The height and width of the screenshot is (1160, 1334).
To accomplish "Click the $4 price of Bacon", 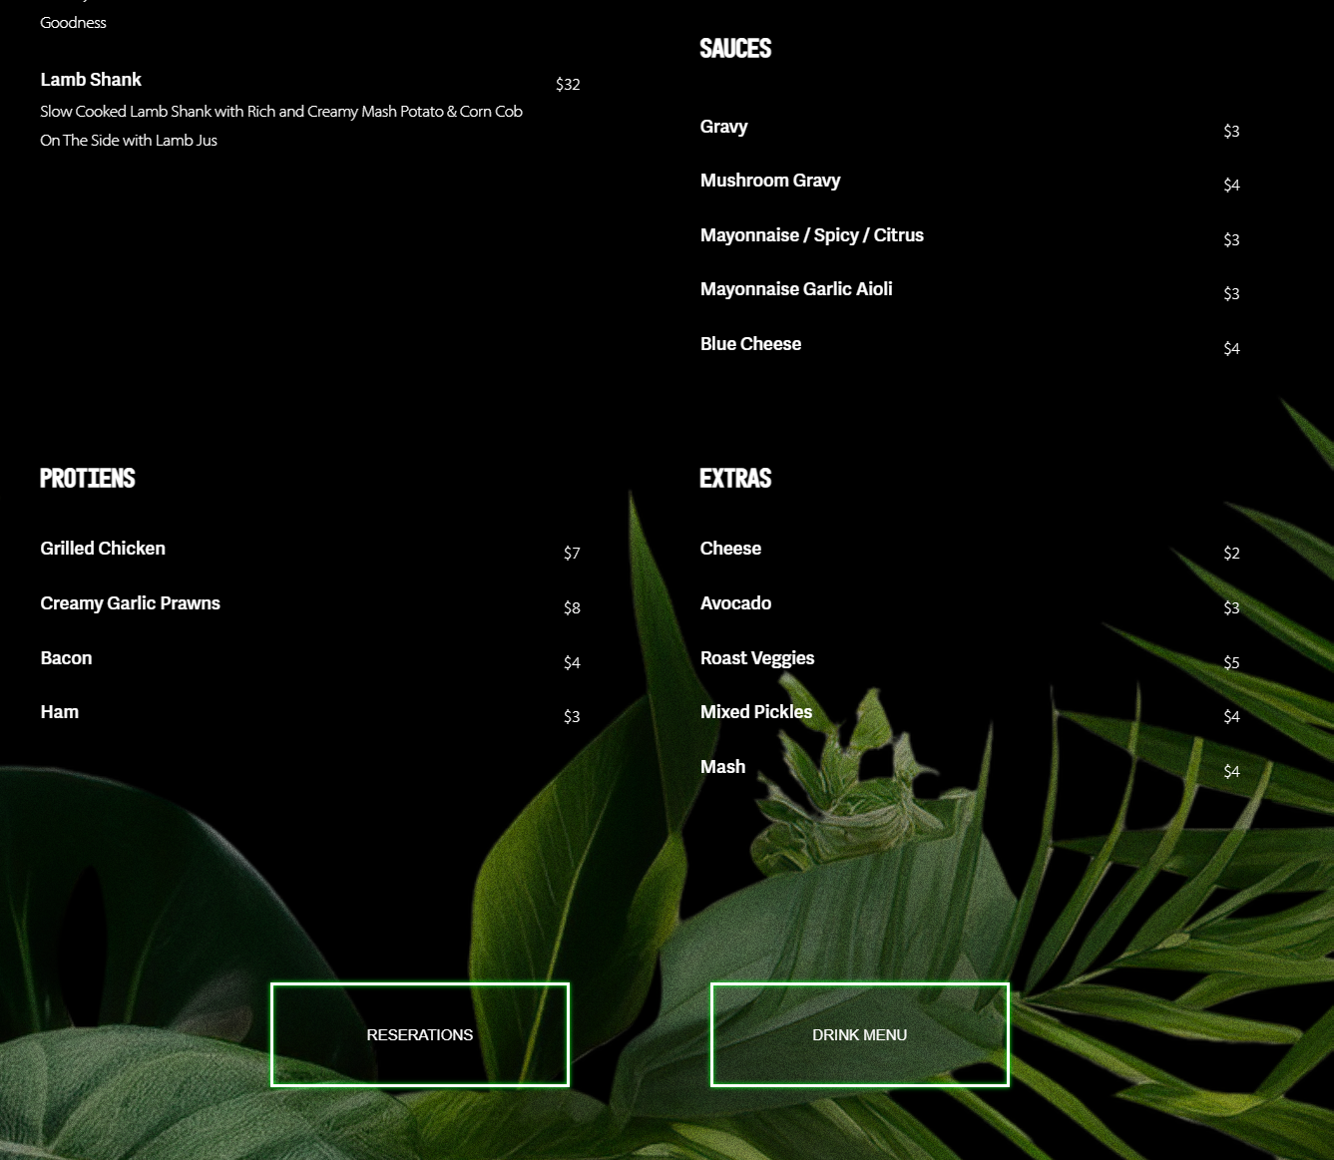I will (572, 663).
